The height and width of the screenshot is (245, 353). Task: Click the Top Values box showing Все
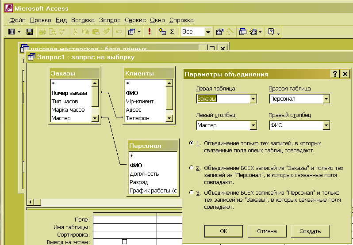coord(192,32)
